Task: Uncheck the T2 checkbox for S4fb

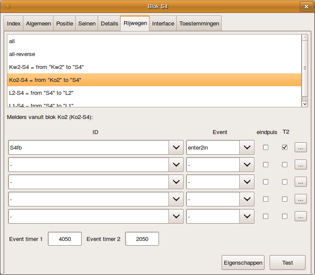Action: (x=284, y=147)
